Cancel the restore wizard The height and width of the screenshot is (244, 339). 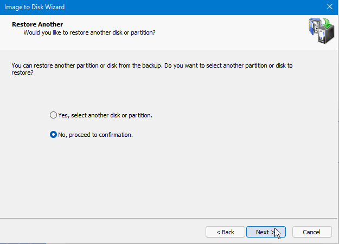pyautogui.click(x=311, y=232)
